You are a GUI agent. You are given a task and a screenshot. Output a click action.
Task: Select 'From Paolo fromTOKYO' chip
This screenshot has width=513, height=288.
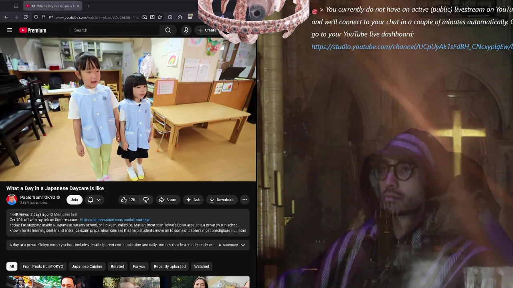(x=43, y=266)
